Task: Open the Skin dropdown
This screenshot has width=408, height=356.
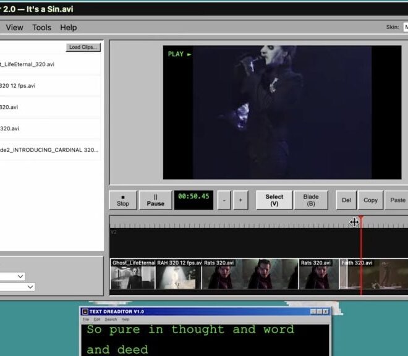Action: pos(405,27)
